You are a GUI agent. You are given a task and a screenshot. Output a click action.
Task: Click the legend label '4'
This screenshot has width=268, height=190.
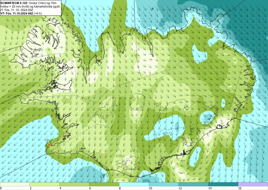60,188
